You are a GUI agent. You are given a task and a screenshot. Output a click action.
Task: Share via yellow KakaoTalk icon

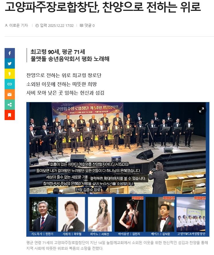coord(10,74)
